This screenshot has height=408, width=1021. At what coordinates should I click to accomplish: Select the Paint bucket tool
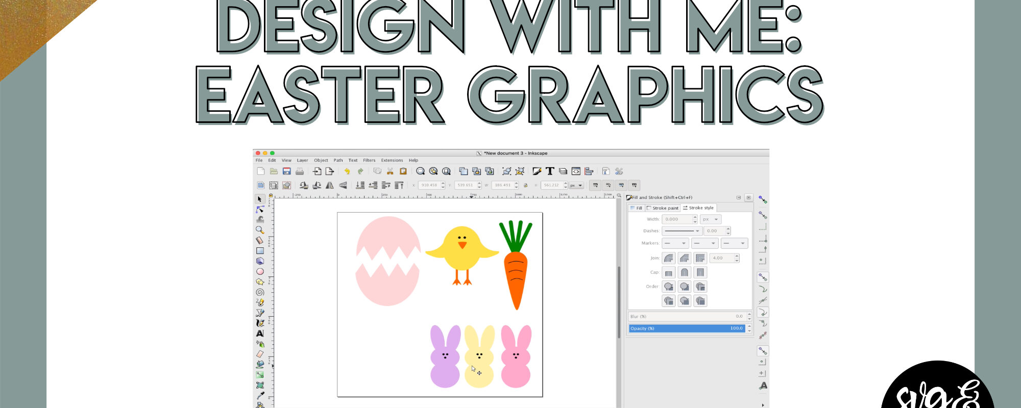pyautogui.click(x=260, y=364)
